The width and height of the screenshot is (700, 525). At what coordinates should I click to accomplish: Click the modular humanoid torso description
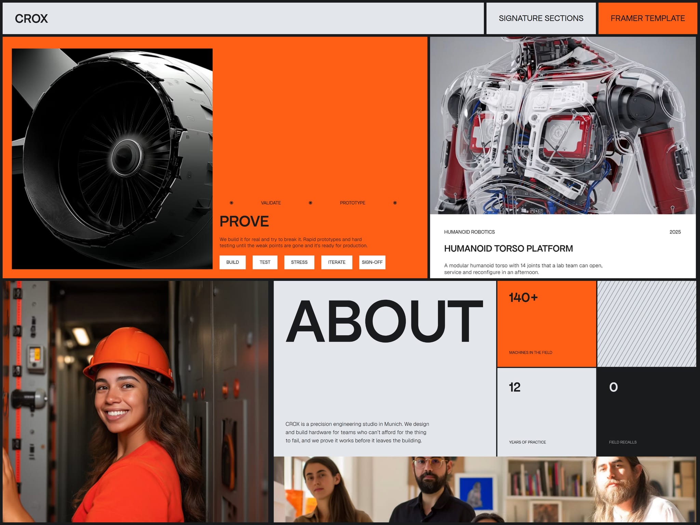(523, 269)
